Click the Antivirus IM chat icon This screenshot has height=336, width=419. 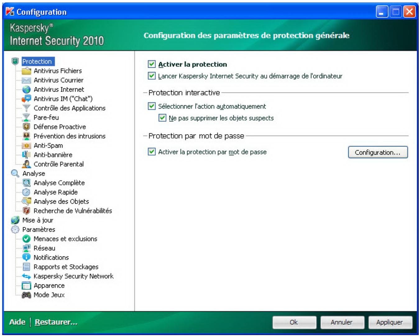[26, 99]
